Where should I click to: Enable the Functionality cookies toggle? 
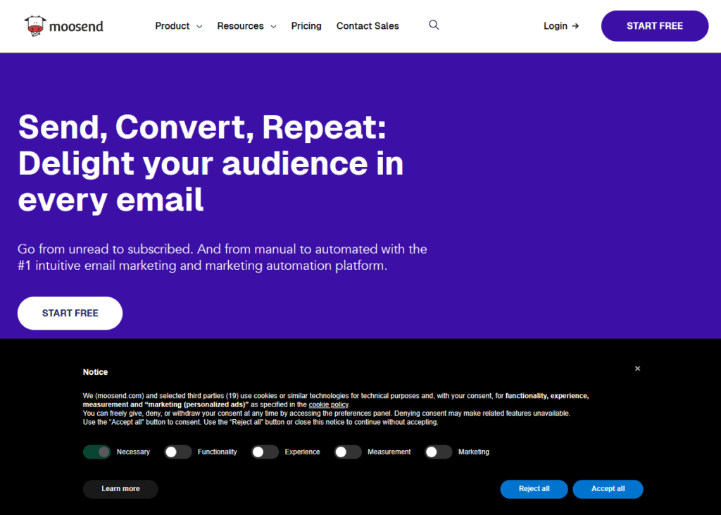tap(178, 452)
